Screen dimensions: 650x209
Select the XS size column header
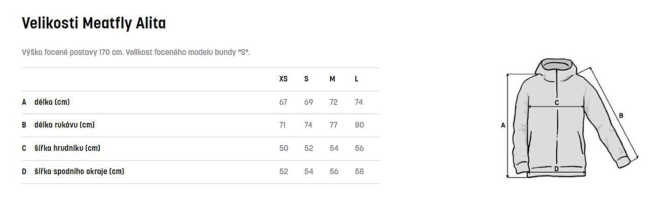pos(283,79)
